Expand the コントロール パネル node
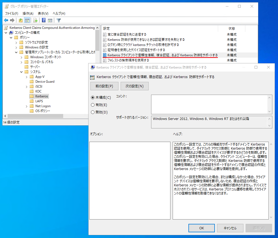 click(21, 62)
